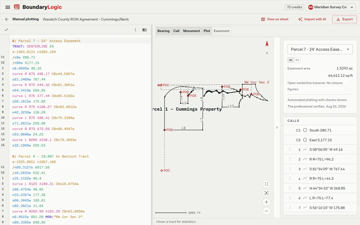Screen dimensions: 360x225
Task: Click code line 'e-1403.9131 n1893.164'
Action: pos(34,52)
